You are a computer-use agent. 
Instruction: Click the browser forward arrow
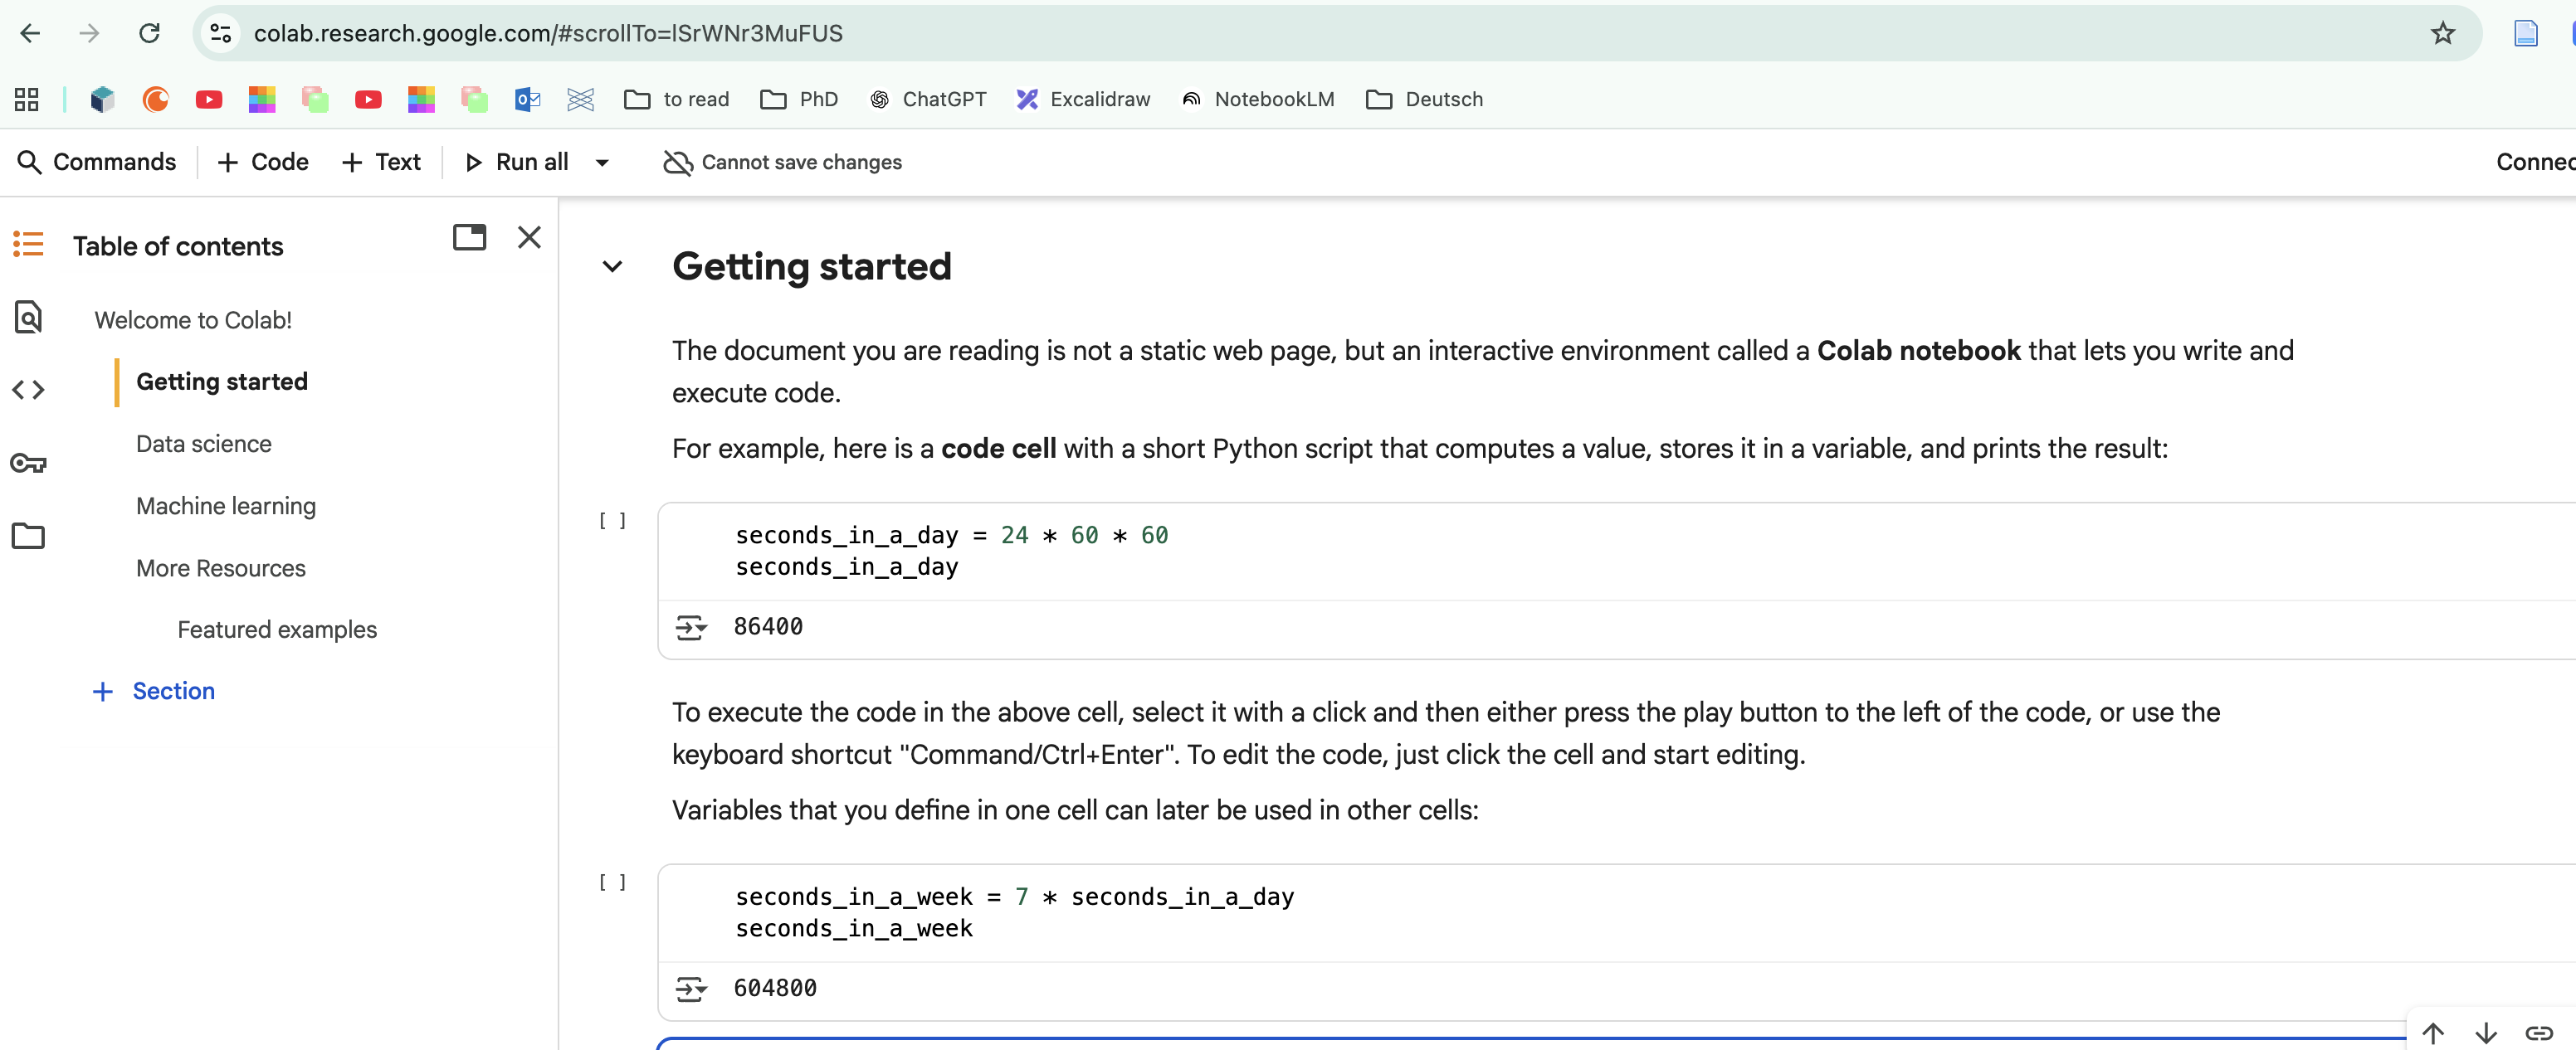coord(90,33)
